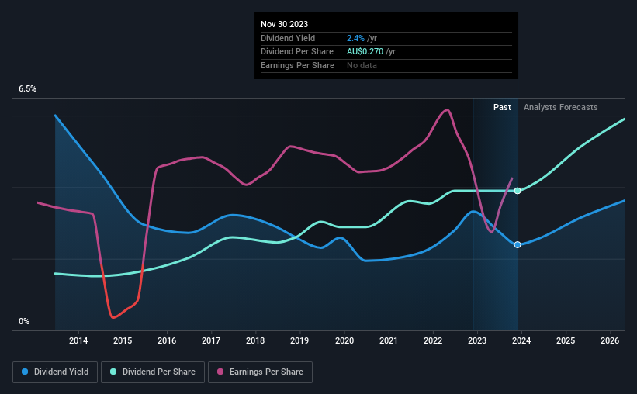
Task: Click the 0% y-axis label
Action: coord(24,321)
